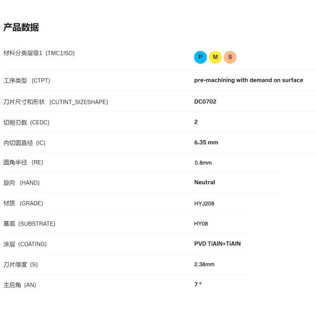
Task: Select the Neutral hand value
Action: (x=204, y=182)
